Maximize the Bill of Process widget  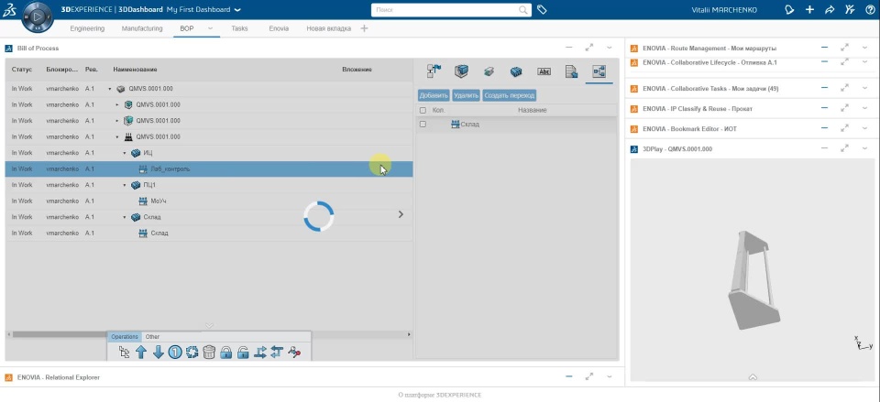(588, 49)
